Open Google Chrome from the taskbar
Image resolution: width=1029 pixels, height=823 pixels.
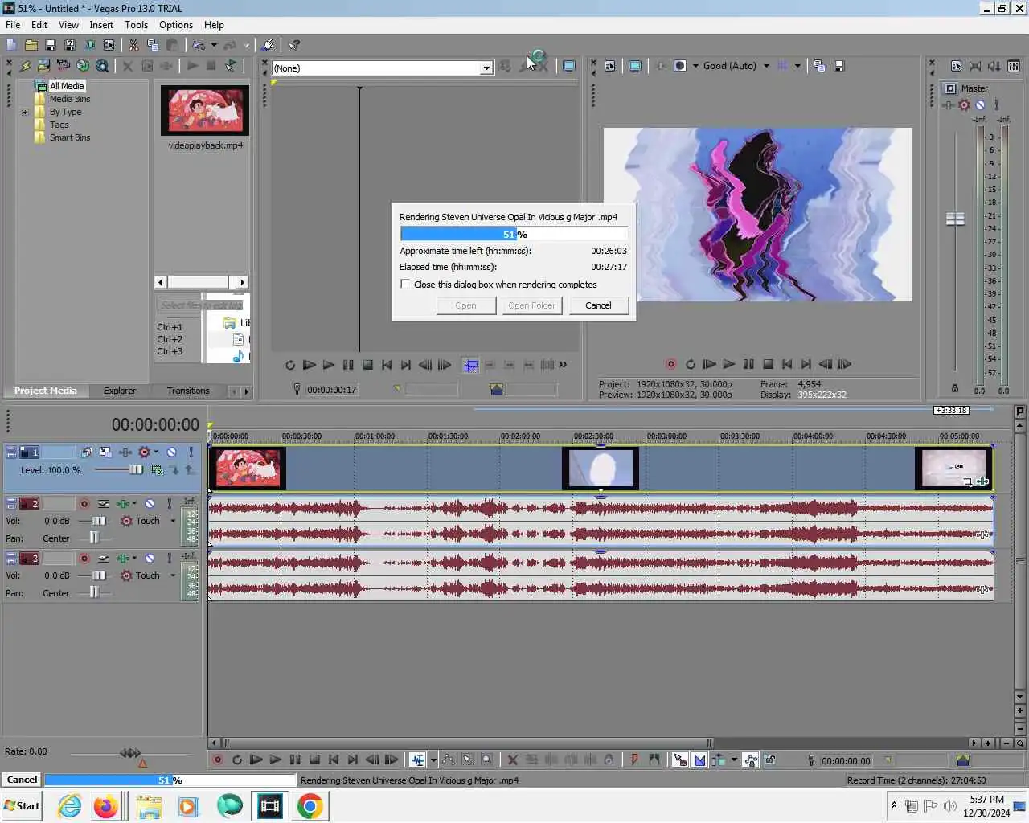[310, 806]
